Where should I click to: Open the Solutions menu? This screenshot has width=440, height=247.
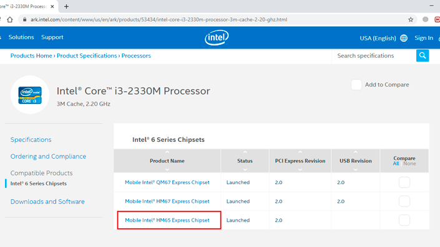pyautogui.click(x=21, y=37)
